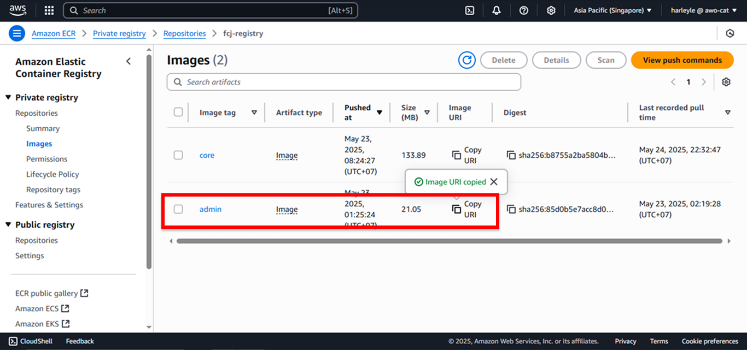Go to Private registry breadcrumb
747x350 pixels.
119,33
